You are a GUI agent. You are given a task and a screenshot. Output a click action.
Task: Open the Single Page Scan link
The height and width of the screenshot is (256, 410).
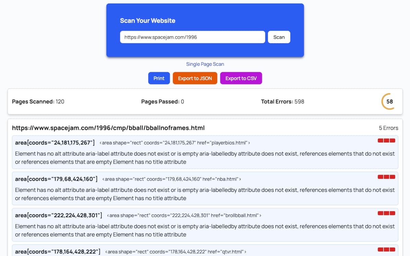click(205, 64)
